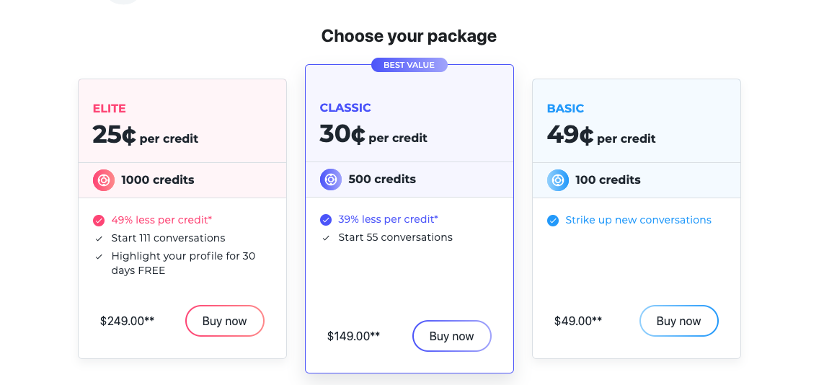Image resolution: width=824 pixels, height=385 pixels.
Task: Click the Choose your package title
Action: pos(409,36)
